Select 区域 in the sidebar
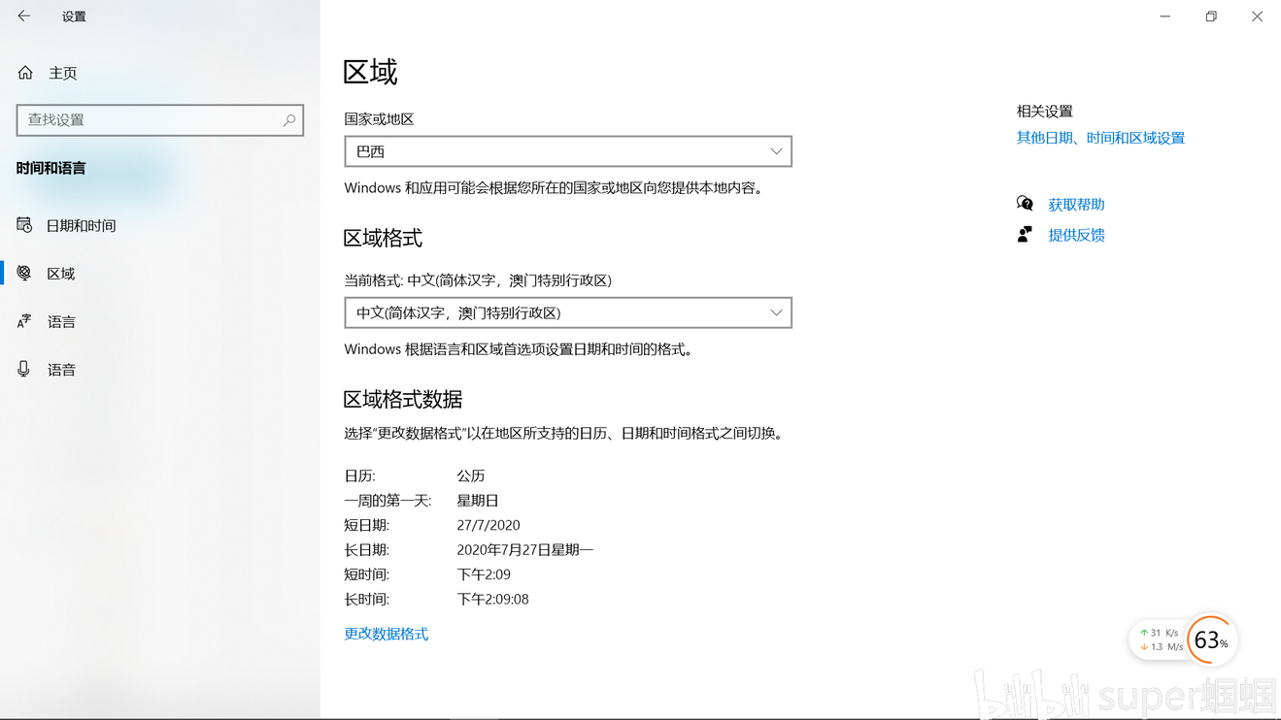1281x720 pixels. point(160,274)
